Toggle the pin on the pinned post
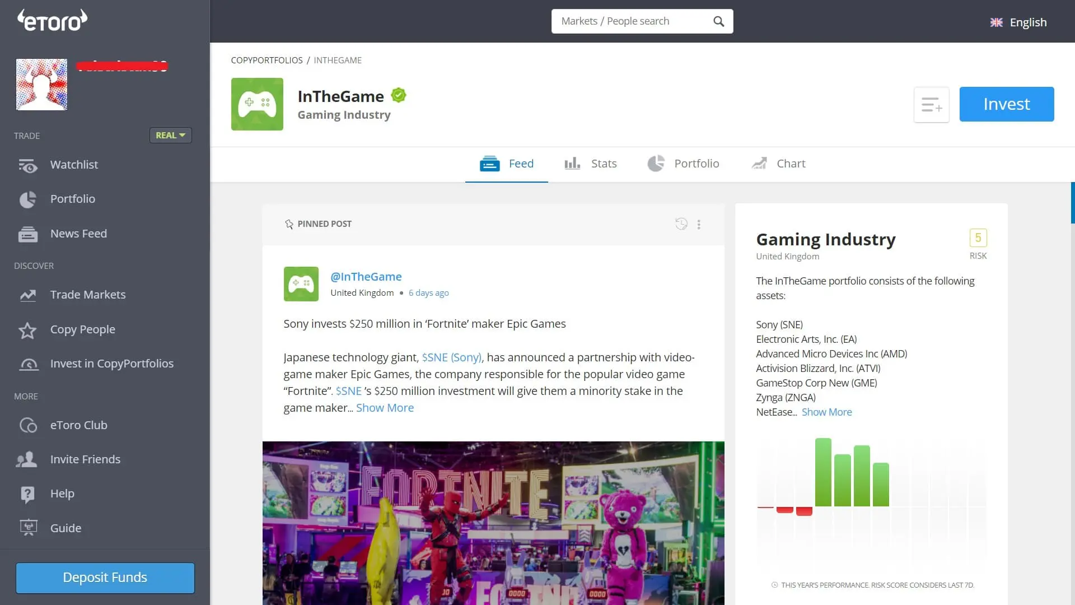The height and width of the screenshot is (605, 1075). point(289,224)
